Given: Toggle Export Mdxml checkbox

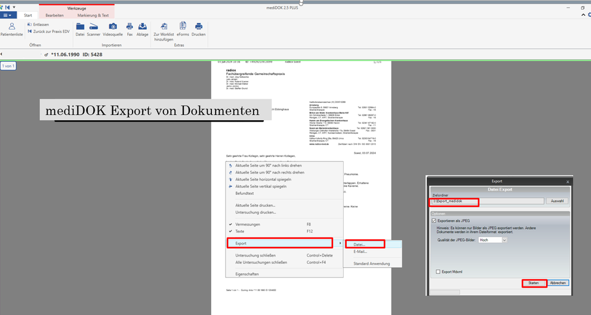Looking at the screenshot, I should pos(438,272).
